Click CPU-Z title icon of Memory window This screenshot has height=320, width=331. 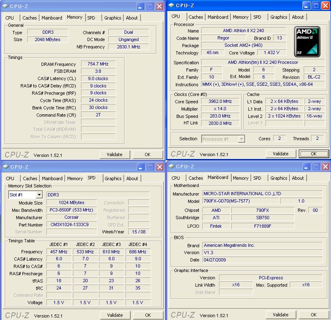[6, 7]
